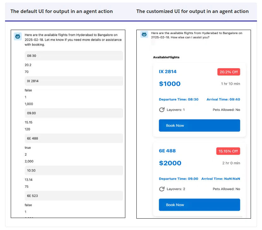Image resolution: width=262 pixels, height=230 pixels.
Task: Click the 15.15% Off discount badge
Action: point(228,151)
